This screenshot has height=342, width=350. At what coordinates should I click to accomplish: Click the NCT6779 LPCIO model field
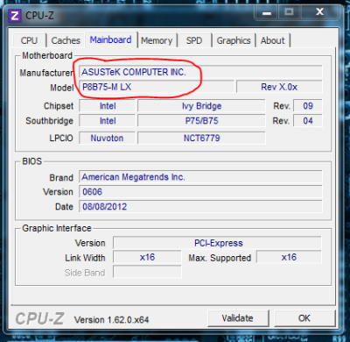(201, 138)
